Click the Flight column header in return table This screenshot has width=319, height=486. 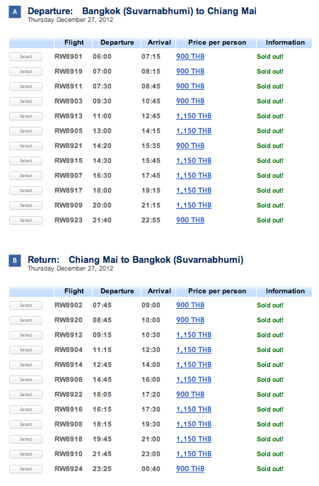point(74,291)
